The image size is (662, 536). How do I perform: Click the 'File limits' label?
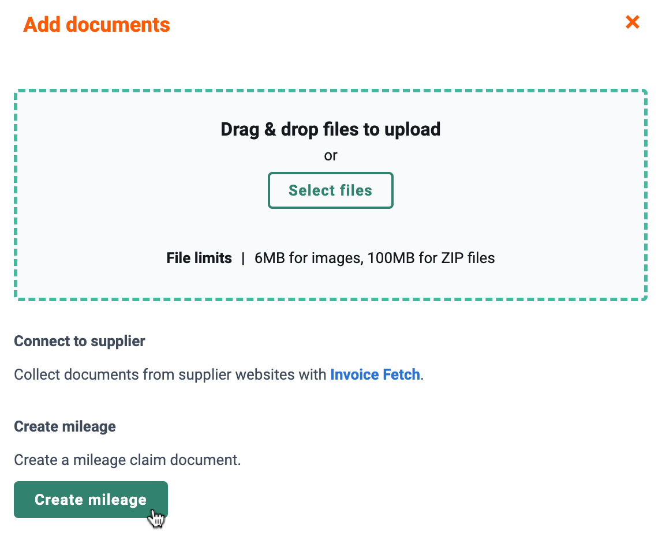pyautogui.click(x=199, y=258)
